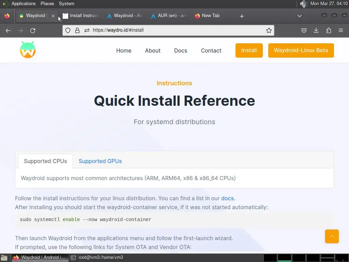Open the Docs navigation link

tap(181, 50)
